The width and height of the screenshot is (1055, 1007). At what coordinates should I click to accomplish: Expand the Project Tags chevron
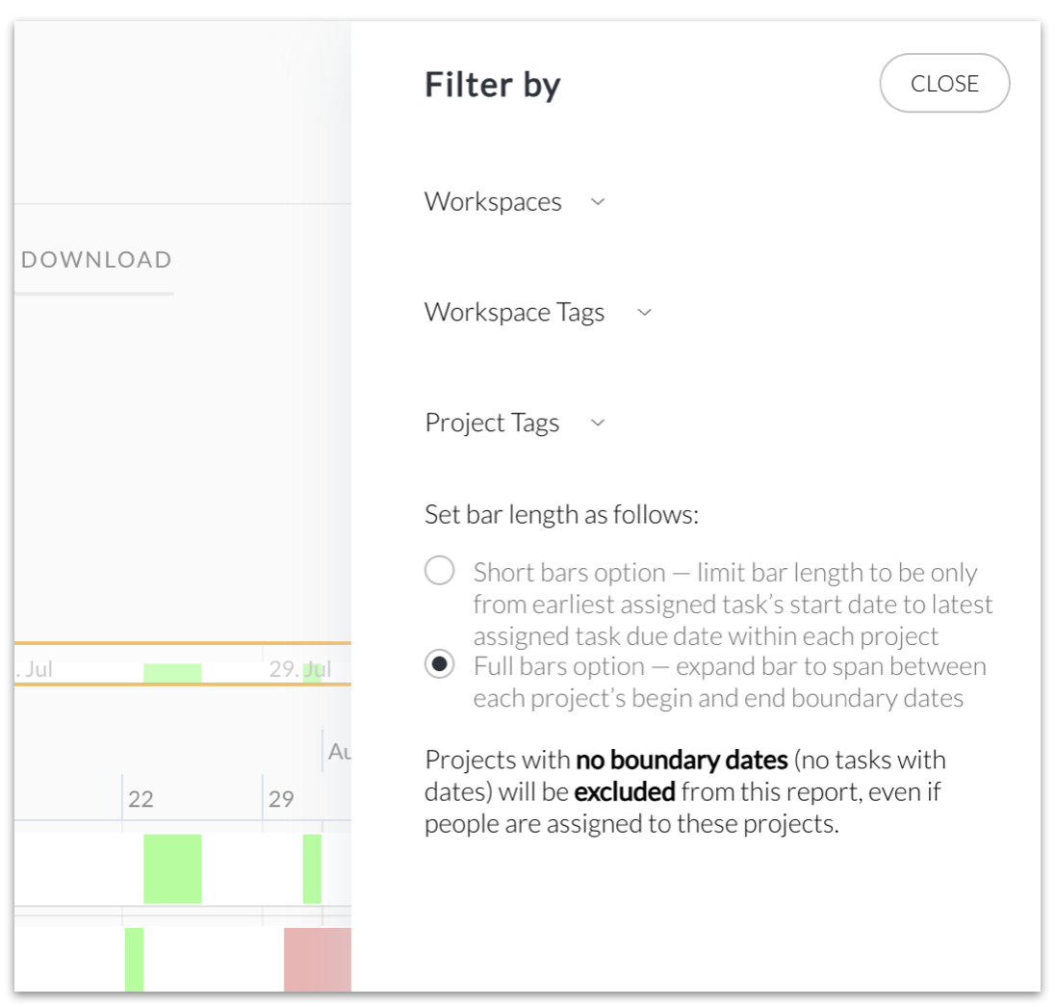[598, 424]
